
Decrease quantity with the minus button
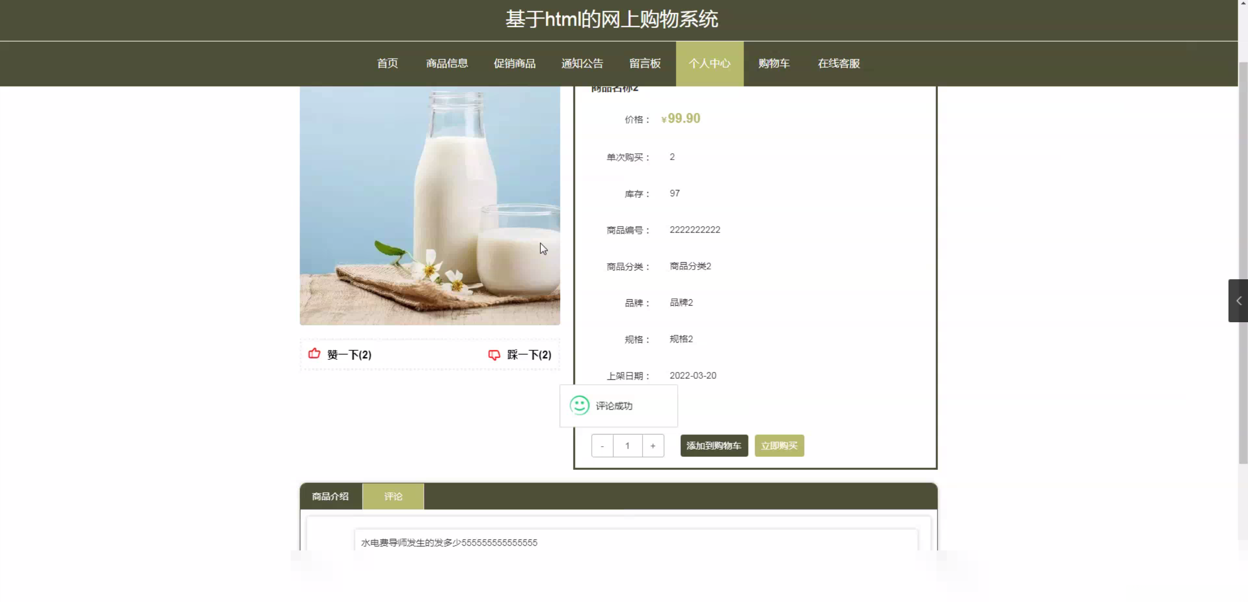pyautogui.click(x=602, y=446)
